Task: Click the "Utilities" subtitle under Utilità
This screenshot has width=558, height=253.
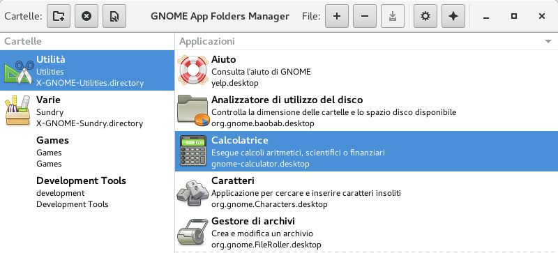Action: (x=50, y=72)
